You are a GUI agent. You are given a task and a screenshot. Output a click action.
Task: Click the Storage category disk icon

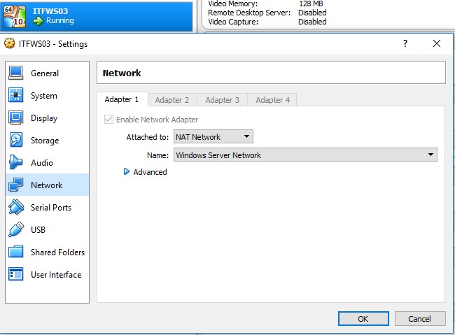point(15,140)
